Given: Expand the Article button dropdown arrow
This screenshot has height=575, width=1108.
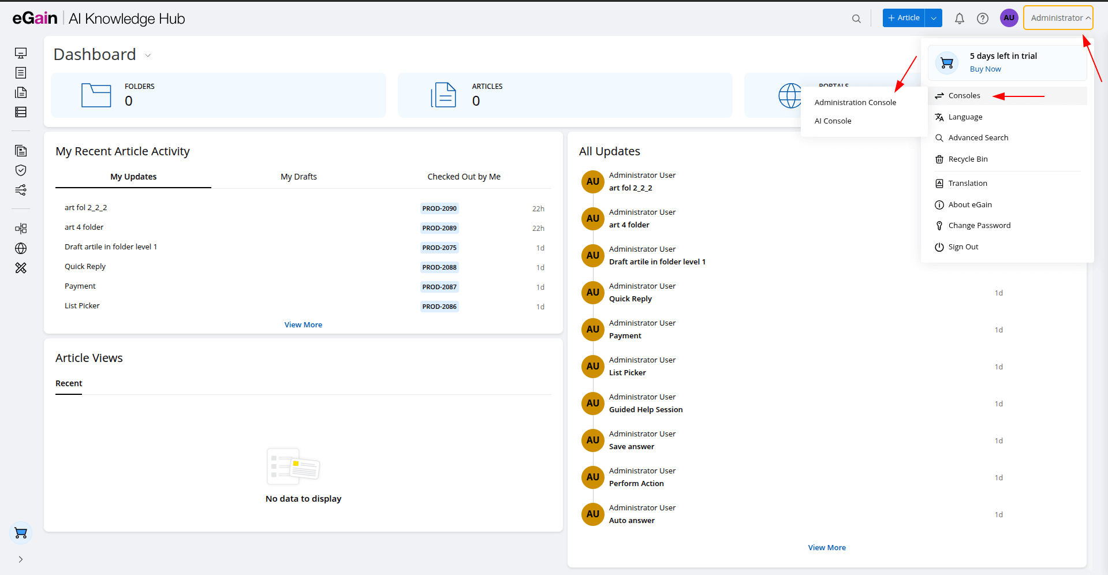Looking at the screenshot, I should pos(933,18).
